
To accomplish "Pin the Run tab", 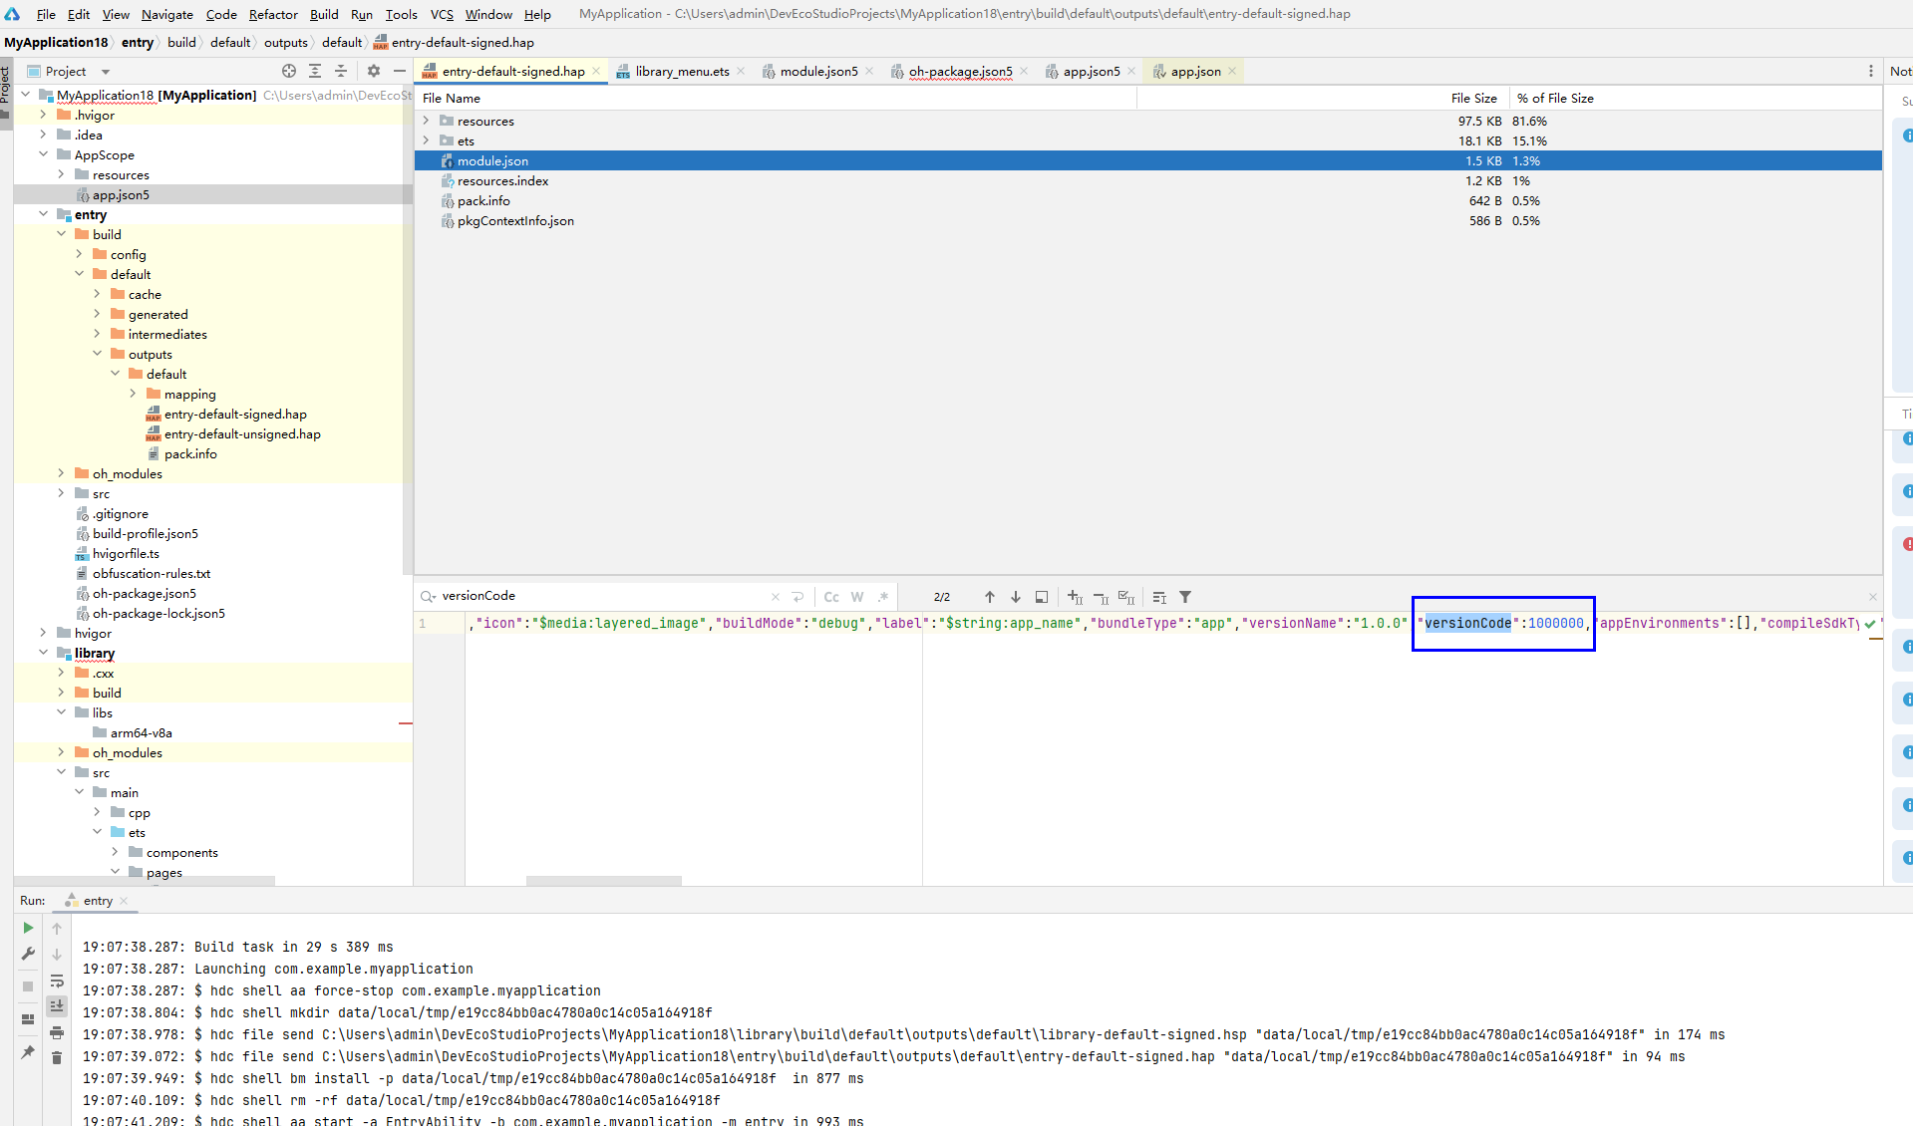I will click(x=28, y=1052).
